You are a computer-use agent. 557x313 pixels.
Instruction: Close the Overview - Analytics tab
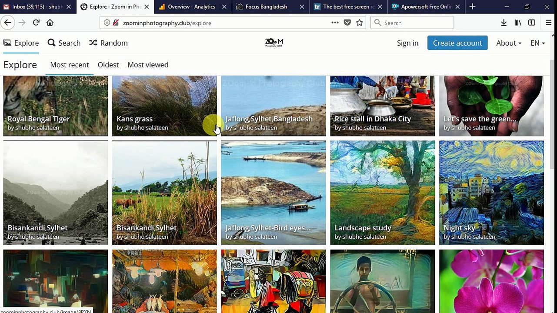click(224, 7)
